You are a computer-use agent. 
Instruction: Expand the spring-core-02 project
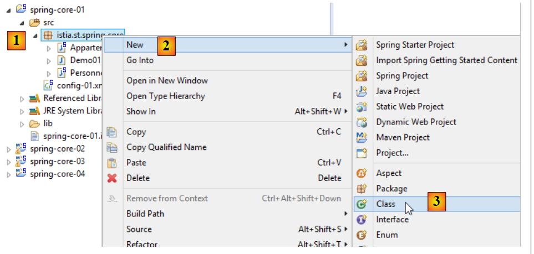(x=8, y=149)
